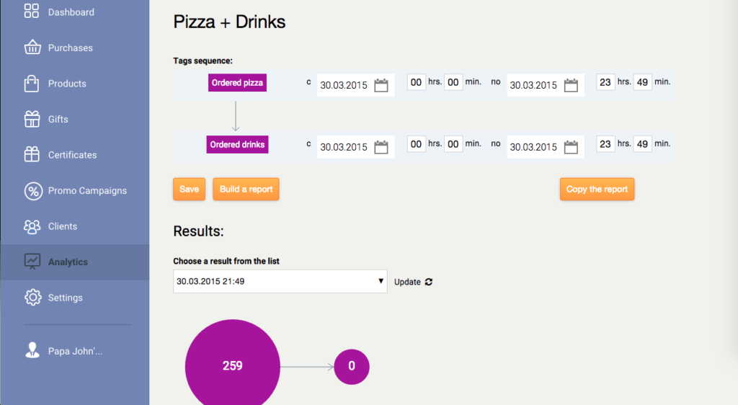Click the Update refresh icon
Screen dimensions: 738x405
[x=429, y=282]
